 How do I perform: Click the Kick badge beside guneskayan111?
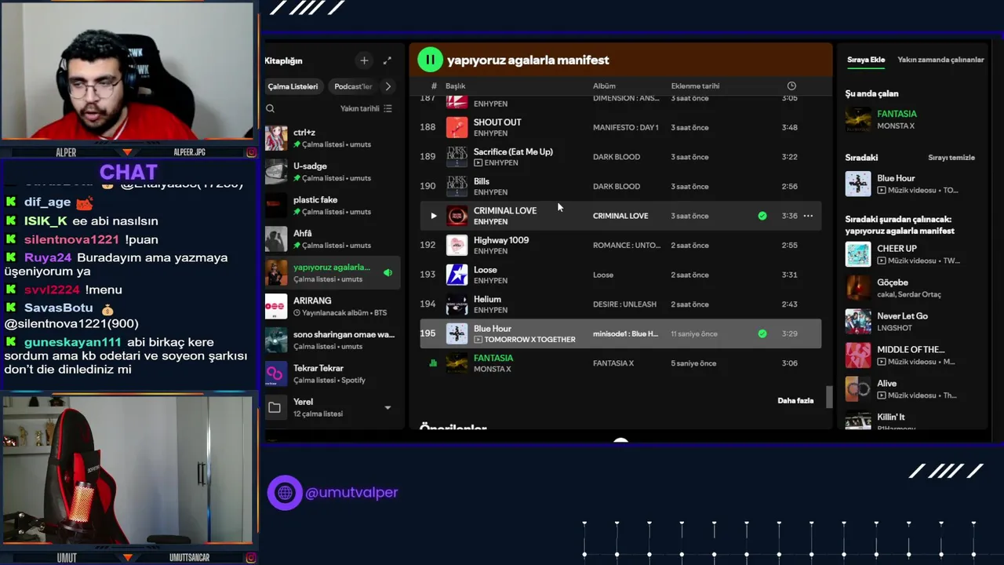[11, 342]
